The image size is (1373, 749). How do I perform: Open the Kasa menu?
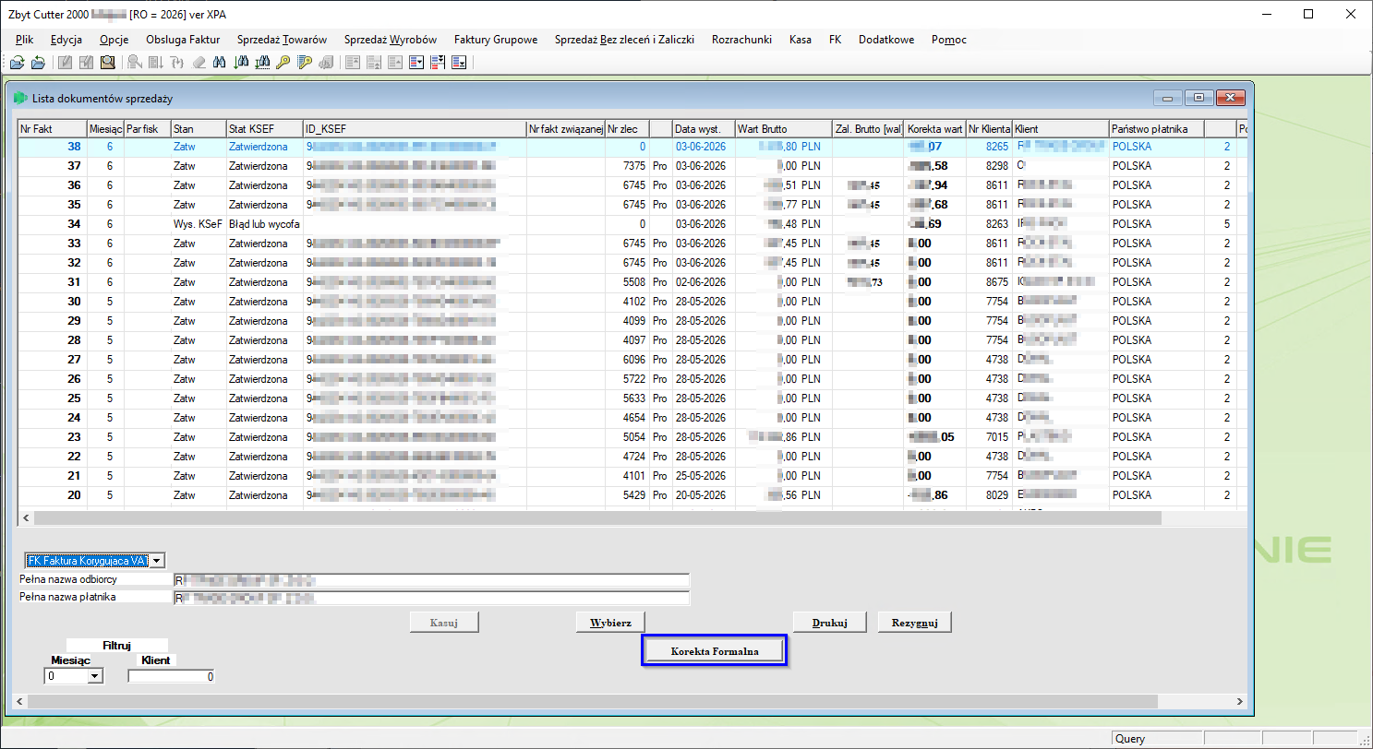(801, 40)
